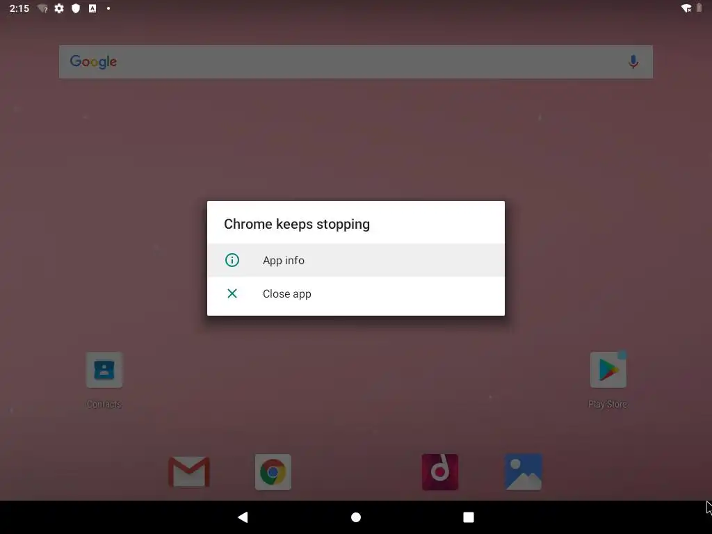Tap the keyboard 'A' icon in status bar
This screenshot has height=534, width=712.
[92, 8]
